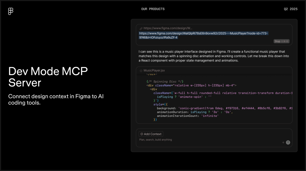The height and width of the screenshot is (171, 306).
Task: Open the MusicPlayer.jsx file label
Action: [154, 70]
